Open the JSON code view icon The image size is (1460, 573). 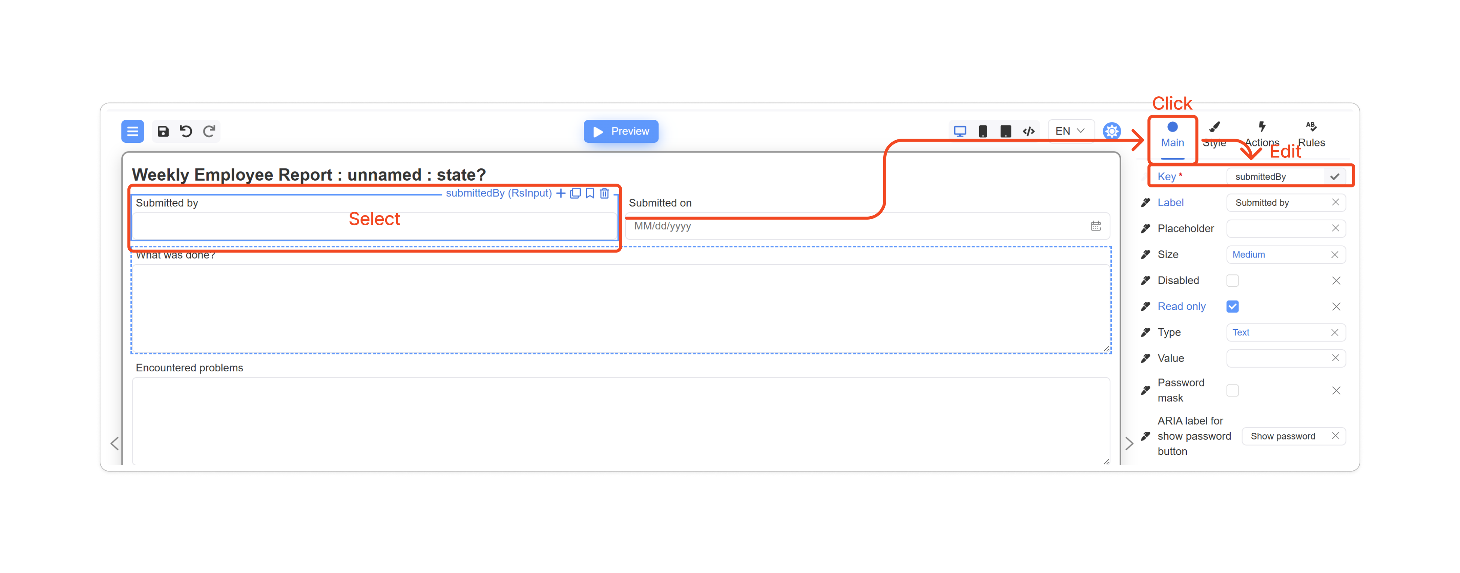point(1028,132)
